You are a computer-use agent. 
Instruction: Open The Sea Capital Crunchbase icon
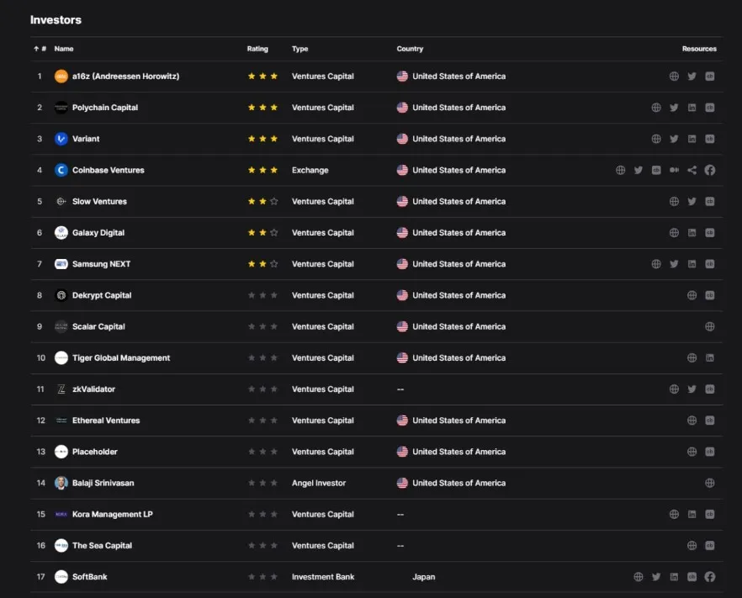click(x=710, y=545)
